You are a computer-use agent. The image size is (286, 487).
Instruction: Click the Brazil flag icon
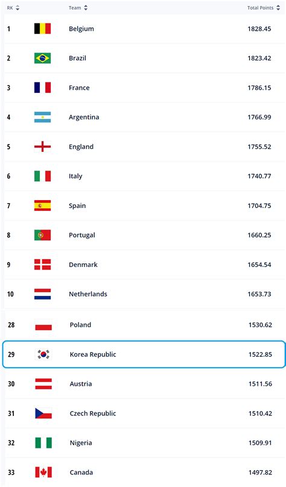pos(42,58)
